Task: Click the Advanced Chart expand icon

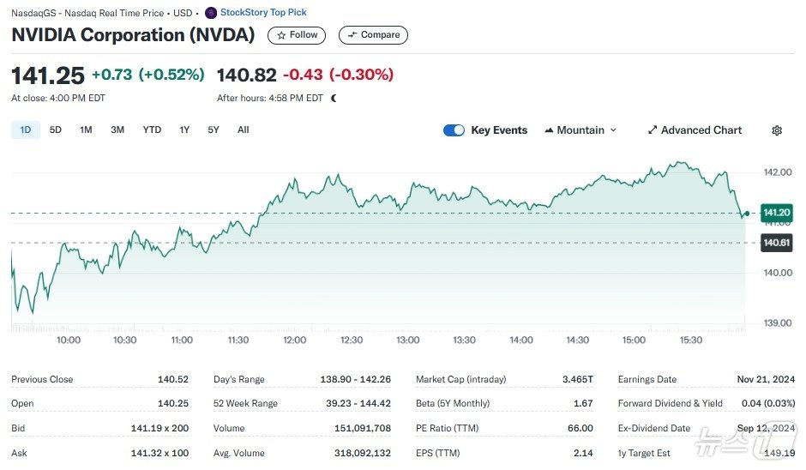Action: pyautogui.click(x=653, y=130)
